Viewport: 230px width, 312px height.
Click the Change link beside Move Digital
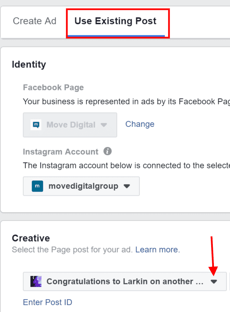click(140, 124)
